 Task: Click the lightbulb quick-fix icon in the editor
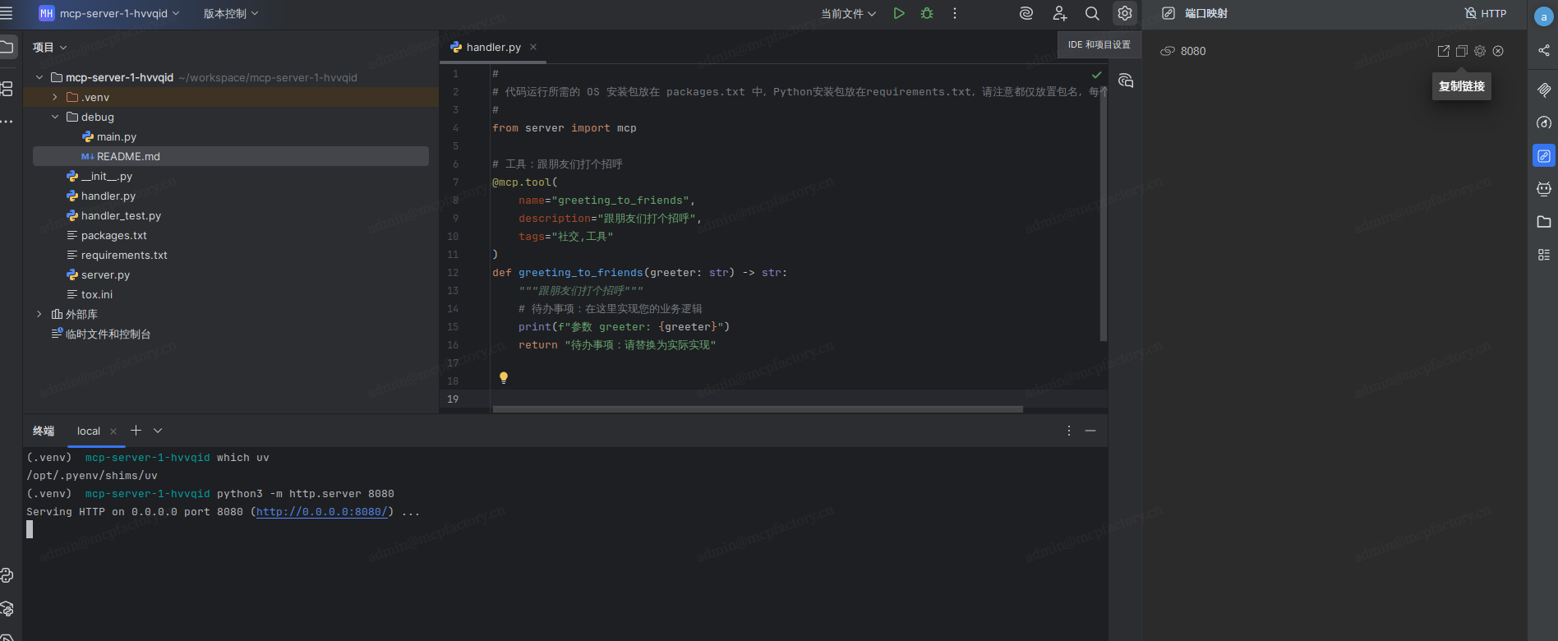[x=504, y=378]
